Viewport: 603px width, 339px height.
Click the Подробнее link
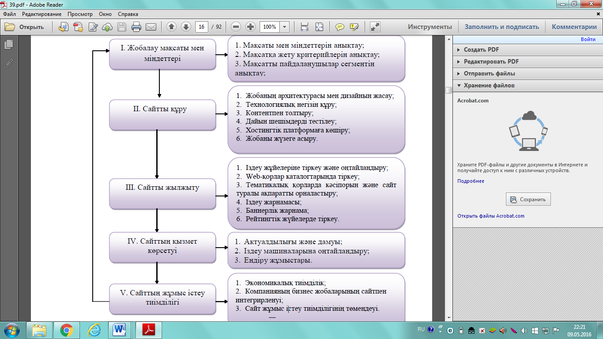point(471,181)
